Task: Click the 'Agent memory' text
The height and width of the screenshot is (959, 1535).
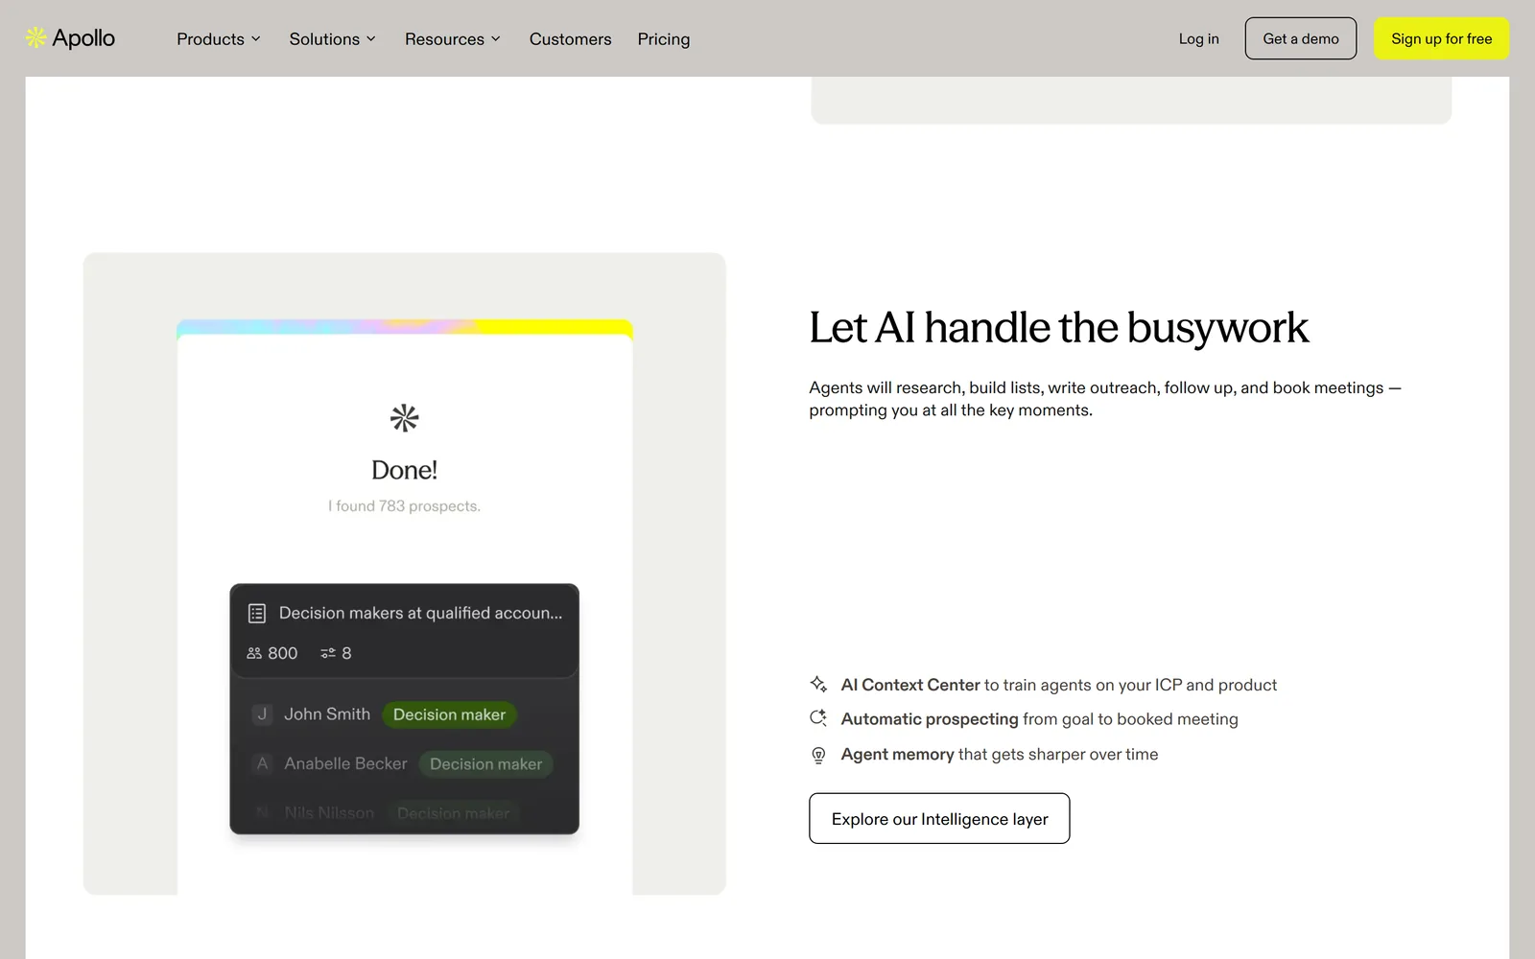Action: click(897, 754)
